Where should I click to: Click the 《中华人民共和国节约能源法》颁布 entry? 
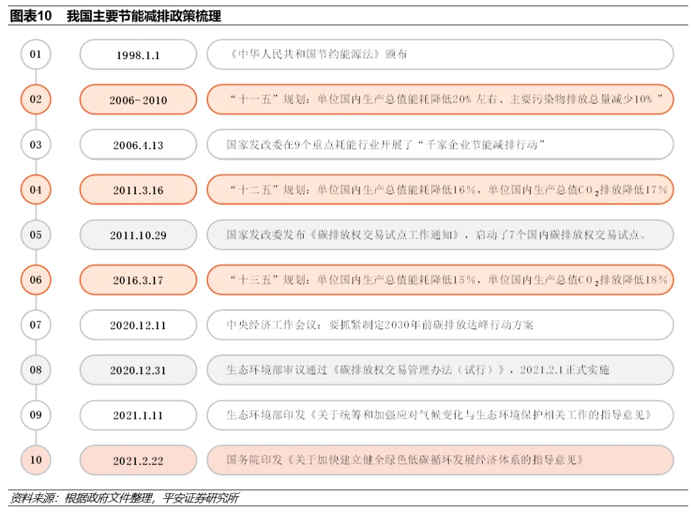pos(440,55)
